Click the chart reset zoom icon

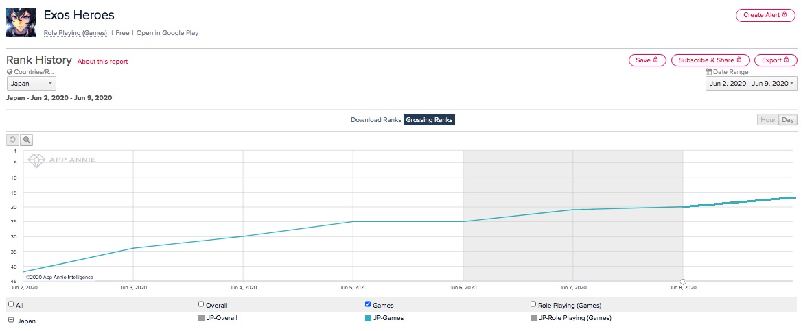13,140
